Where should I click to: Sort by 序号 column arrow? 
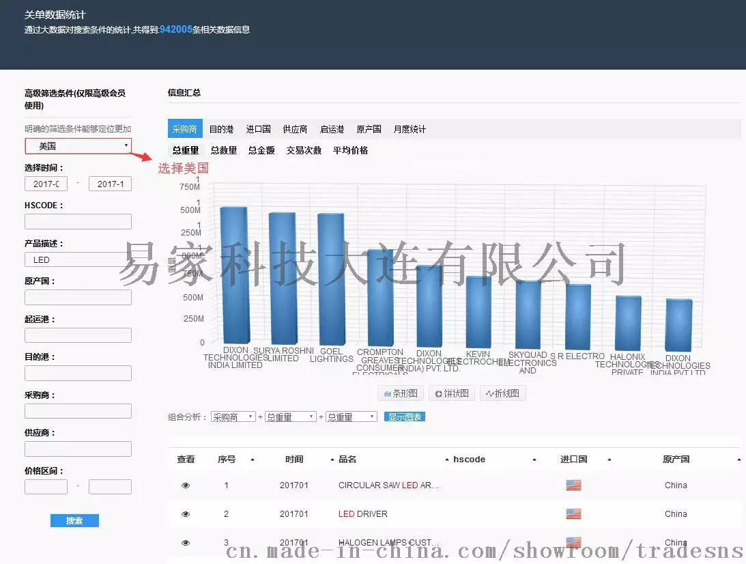252,460
